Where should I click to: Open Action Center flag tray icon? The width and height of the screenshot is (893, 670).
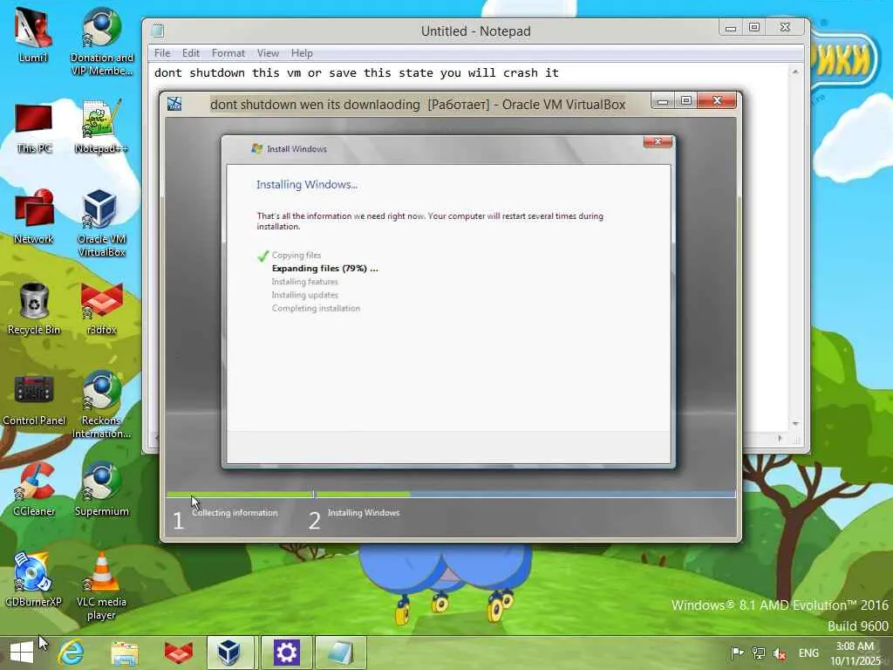(x=737, y=653)
